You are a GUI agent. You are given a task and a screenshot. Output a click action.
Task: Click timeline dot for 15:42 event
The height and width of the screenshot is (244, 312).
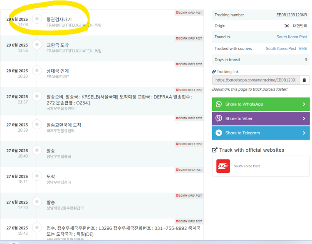[x=37, y=227]
